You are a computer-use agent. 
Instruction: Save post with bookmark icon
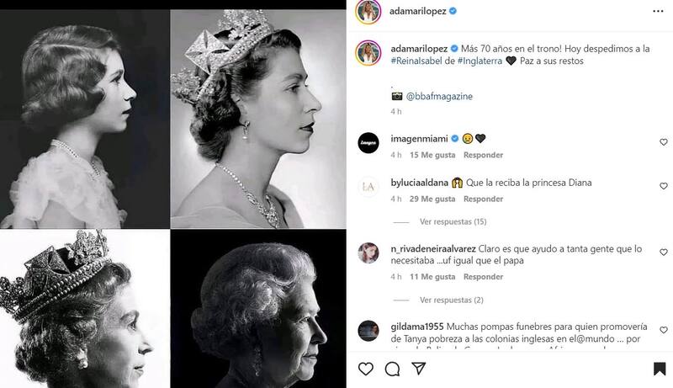(x=660, y=369)
